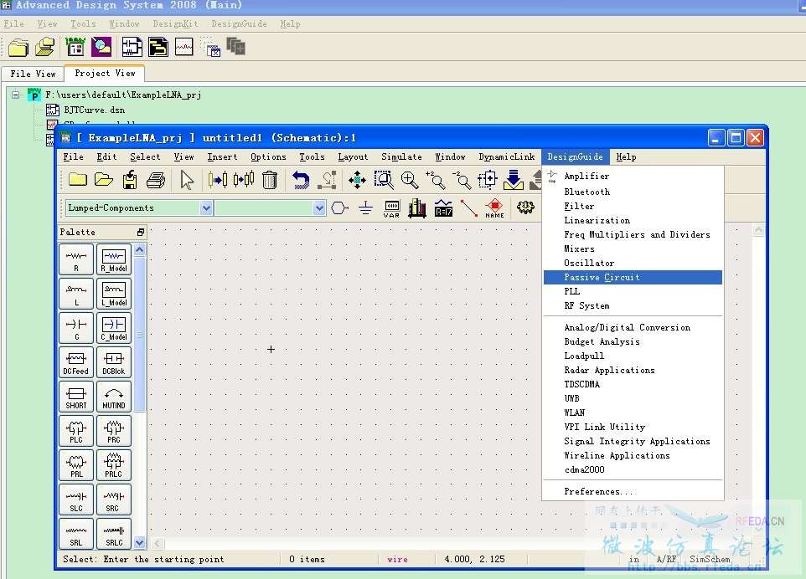Pick the SHORT component

[76, 397]
